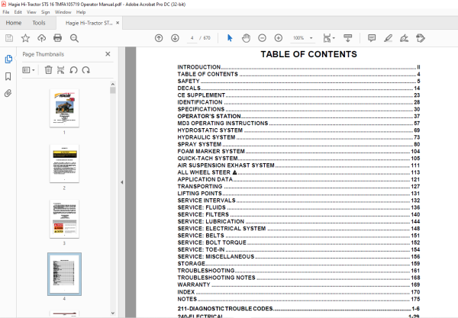The width and height of the screenshot is (458, 318).
Task: Click thumbnails scrollbar down arrow
Action: click(113, 313)
